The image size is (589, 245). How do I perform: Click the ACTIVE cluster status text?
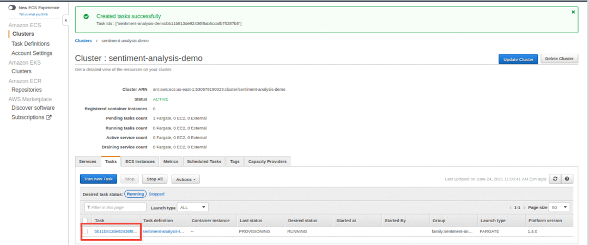[x=160, y=99]
